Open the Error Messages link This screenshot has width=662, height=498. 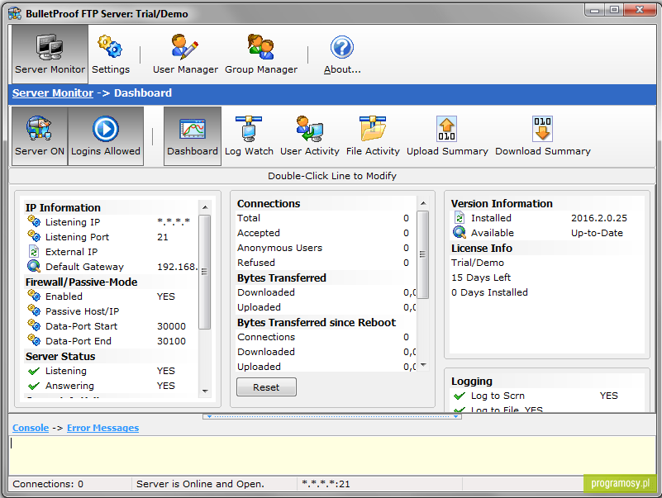click(102, 428)
